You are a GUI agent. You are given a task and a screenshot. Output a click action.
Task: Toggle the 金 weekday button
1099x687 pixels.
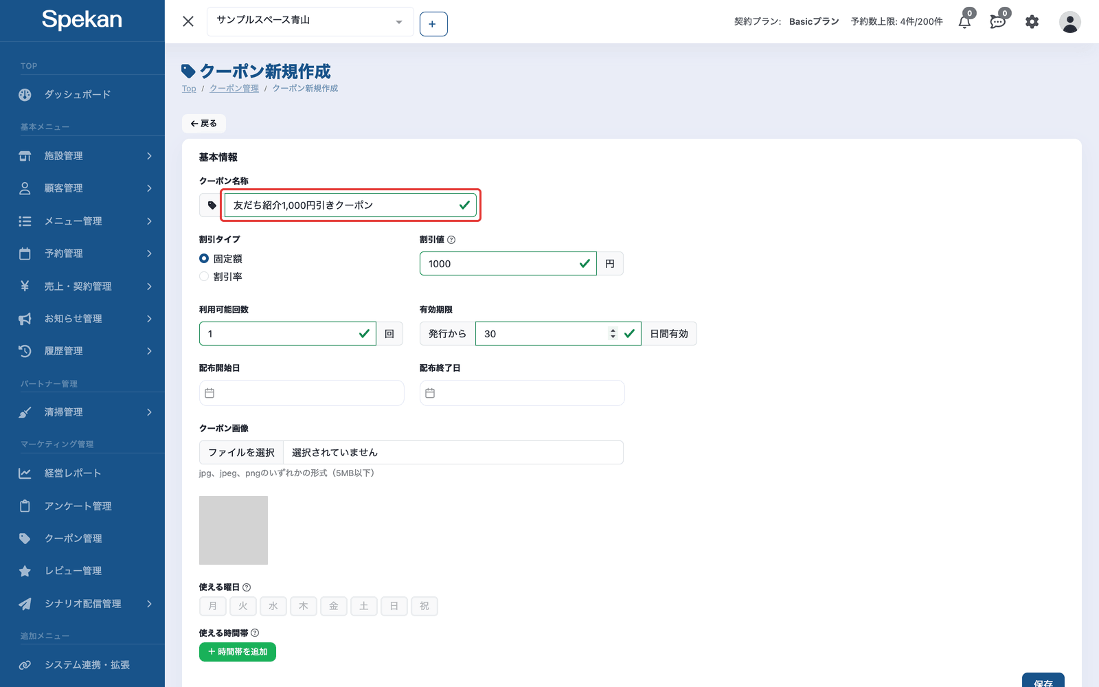[334, 606]
